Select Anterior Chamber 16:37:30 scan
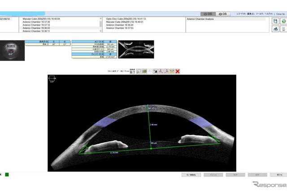Image resolution: width=287 pixels, height=191 pixels. coord(36,22)
